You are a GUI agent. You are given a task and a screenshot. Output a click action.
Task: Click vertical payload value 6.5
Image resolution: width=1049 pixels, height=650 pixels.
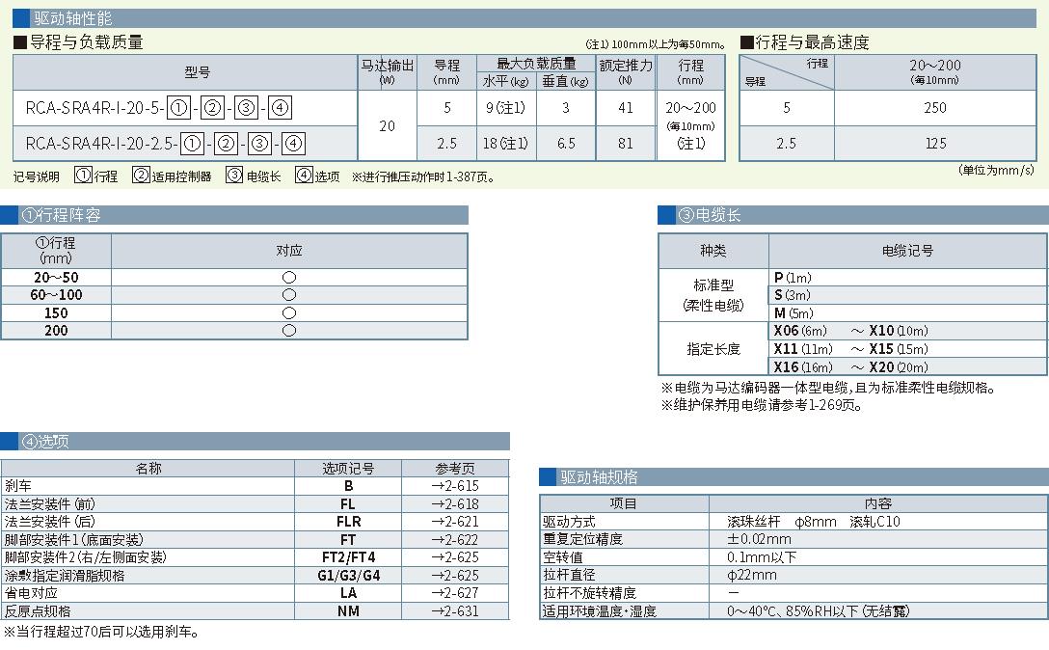(566, 144)
